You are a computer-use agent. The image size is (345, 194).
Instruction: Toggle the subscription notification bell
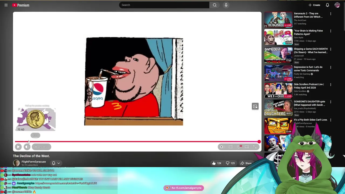pos(53,163)
